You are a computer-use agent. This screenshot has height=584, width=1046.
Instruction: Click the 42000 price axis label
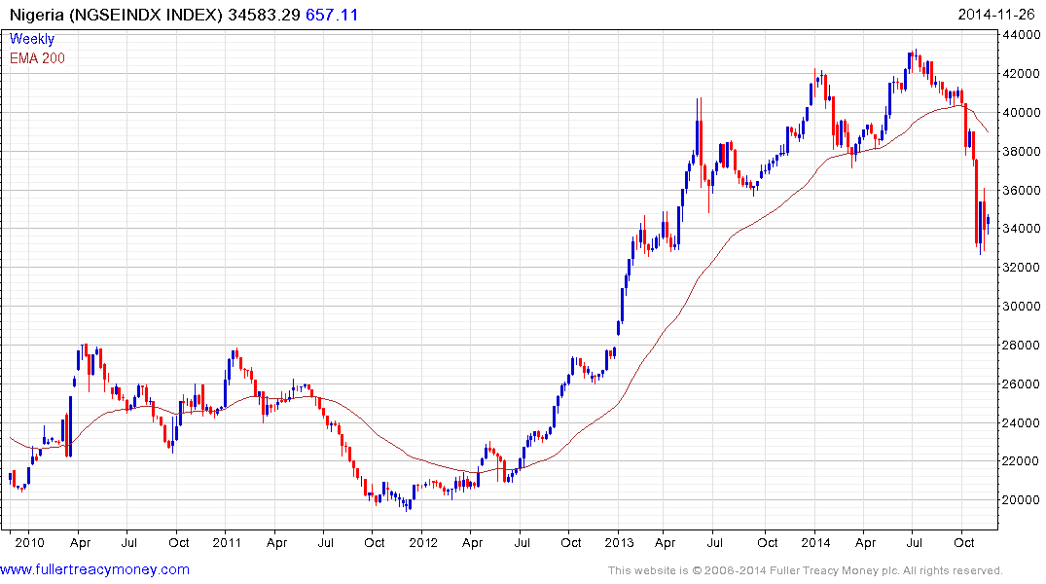tap(1021, 73)
